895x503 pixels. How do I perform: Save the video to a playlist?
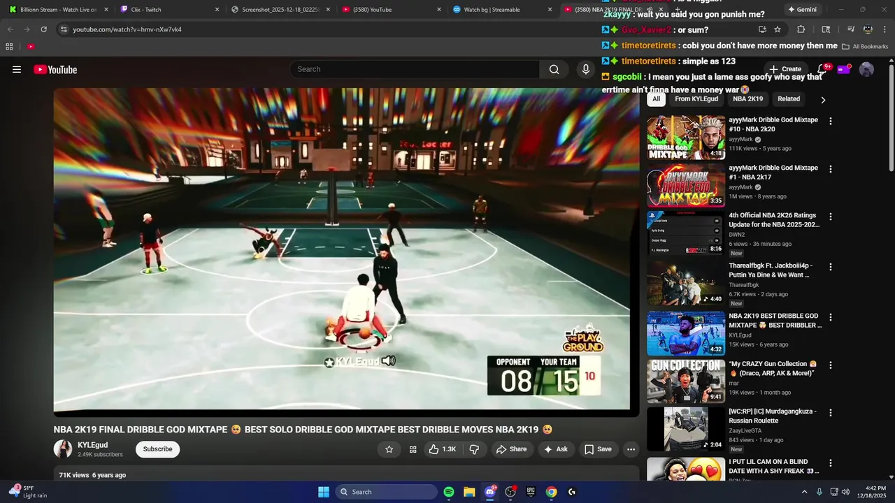(x=598, y=449)
